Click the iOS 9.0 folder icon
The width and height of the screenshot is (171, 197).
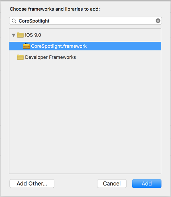(x=20, y=35)
